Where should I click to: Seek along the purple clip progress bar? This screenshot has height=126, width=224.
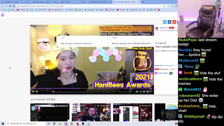click(92, 89)
